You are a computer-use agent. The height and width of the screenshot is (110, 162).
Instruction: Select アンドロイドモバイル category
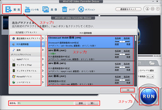click(x=27, y=71)
